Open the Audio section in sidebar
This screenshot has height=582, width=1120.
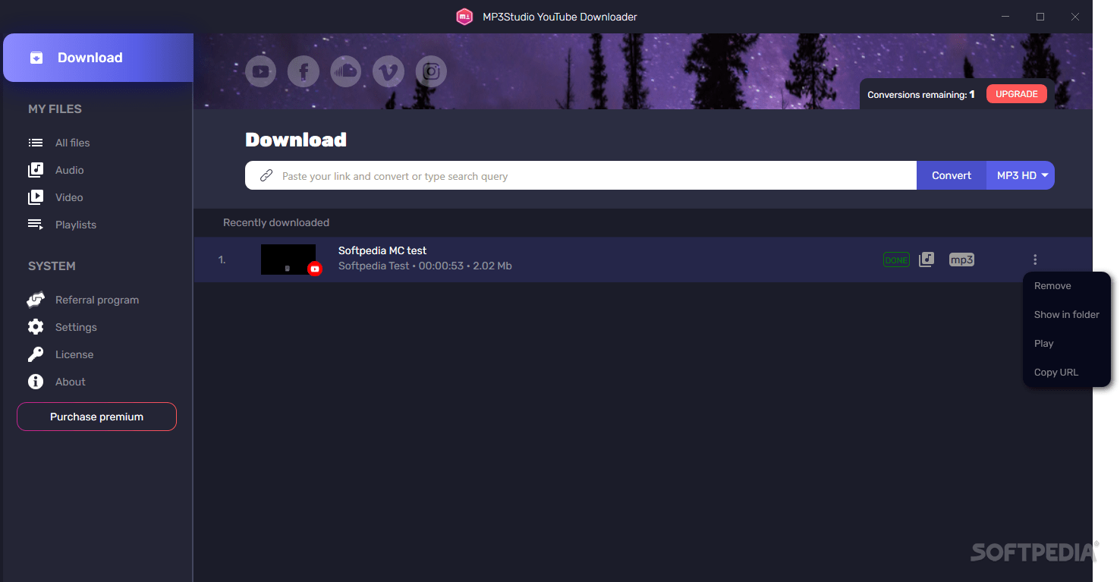click(x=71, y=169)
